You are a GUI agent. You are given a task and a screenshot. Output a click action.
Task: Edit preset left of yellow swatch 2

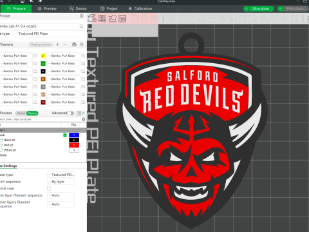[35, 55]
